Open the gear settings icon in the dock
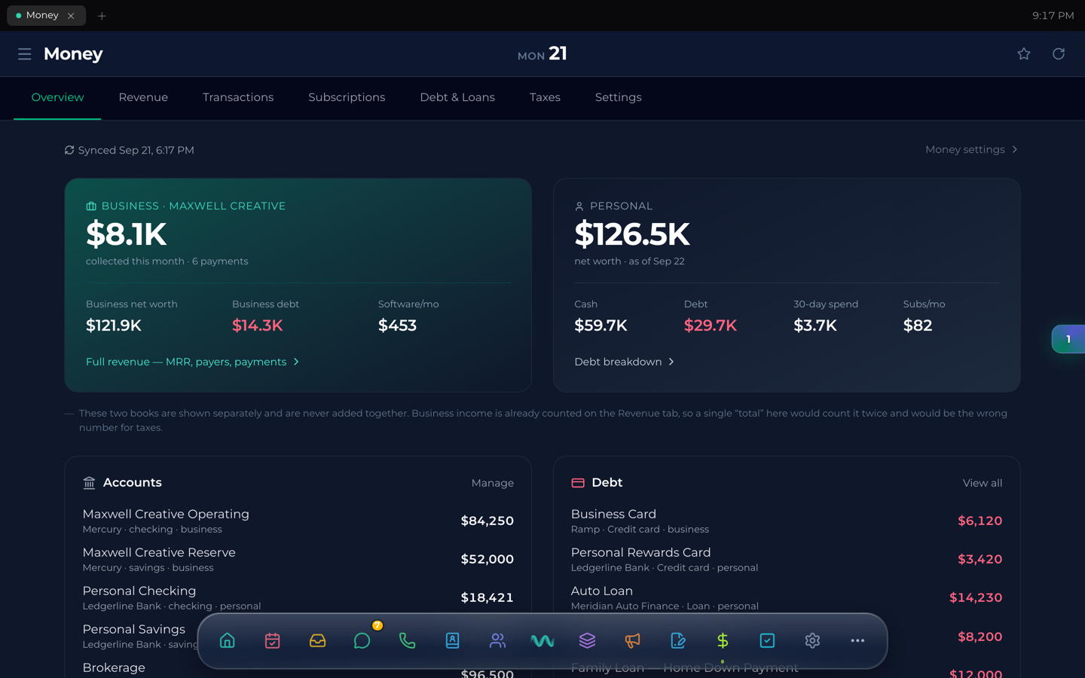1085x678 pixels. pyautogui.click(x=812, y=640)
